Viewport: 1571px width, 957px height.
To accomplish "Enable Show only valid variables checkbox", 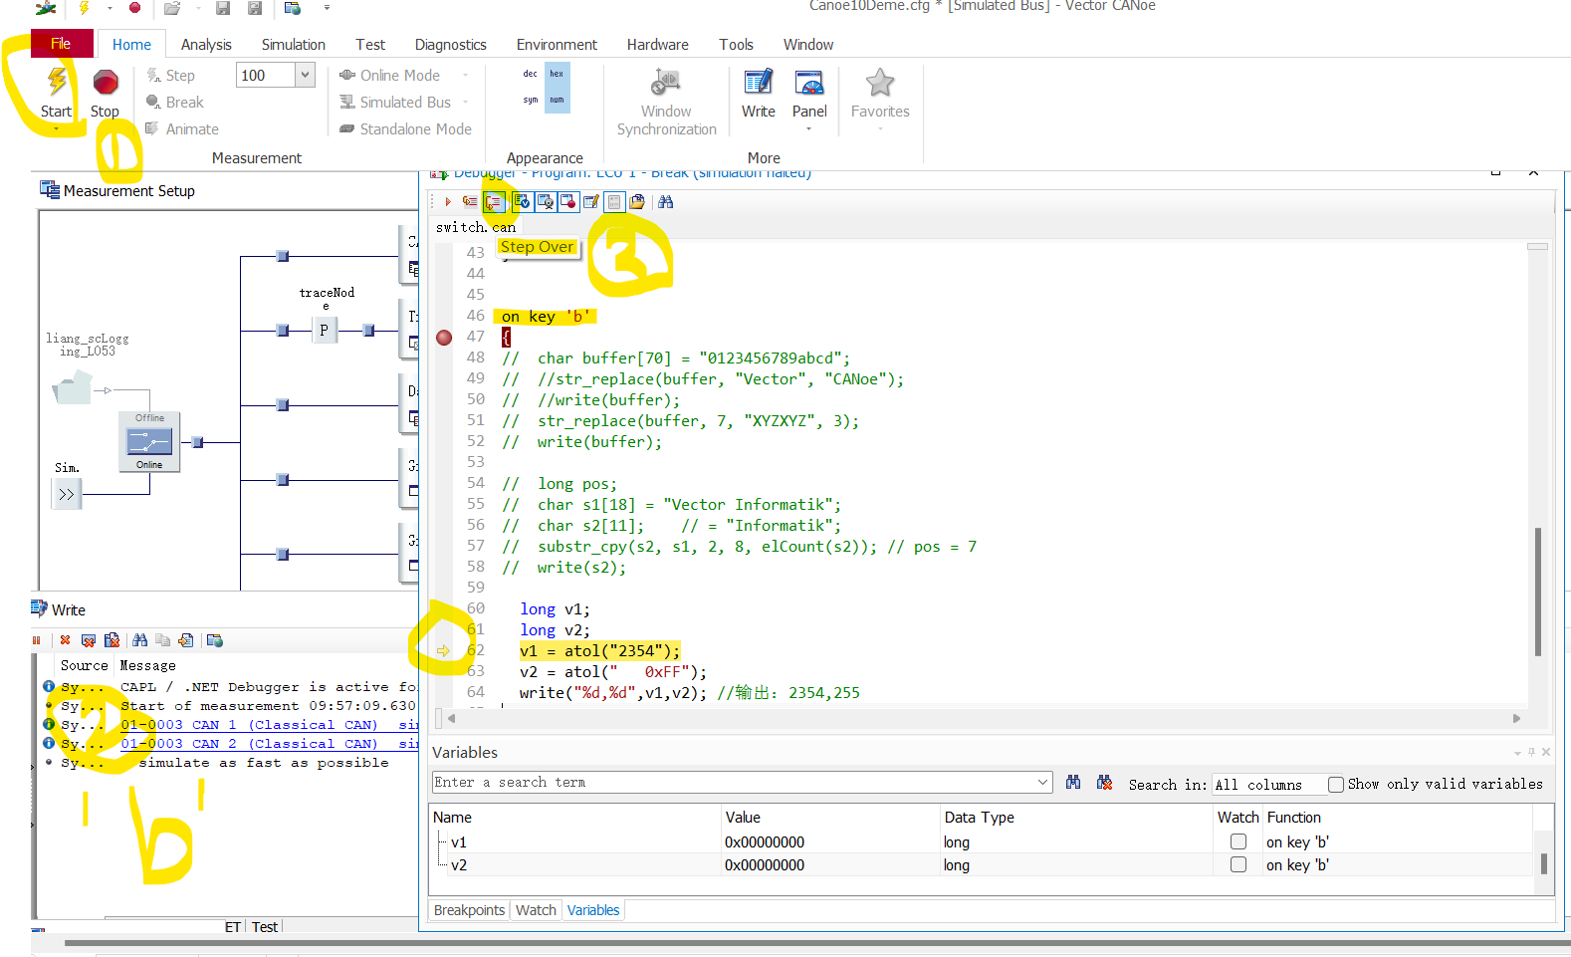I will (x=1336, y=785).
